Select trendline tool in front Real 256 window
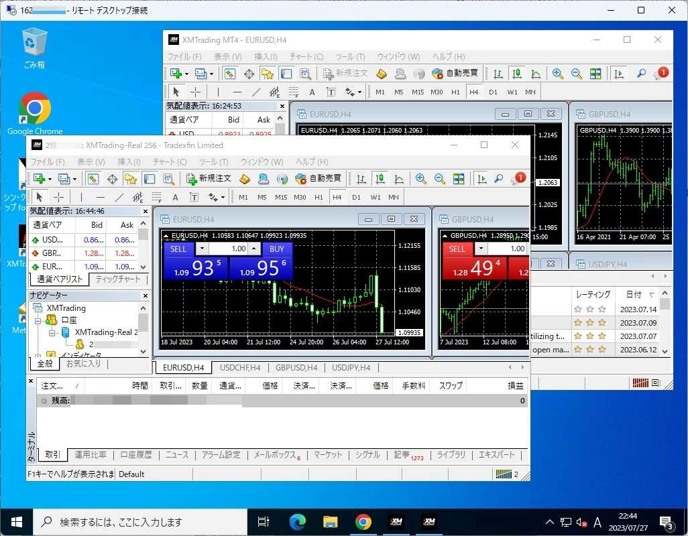Viewport: 688px width, 536px height. coord(119,197)
